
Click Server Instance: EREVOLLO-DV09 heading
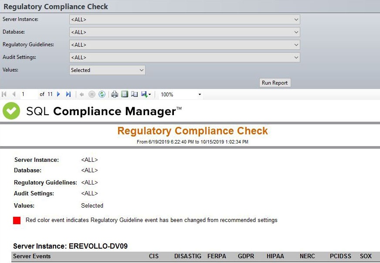[x=70, y=246]
